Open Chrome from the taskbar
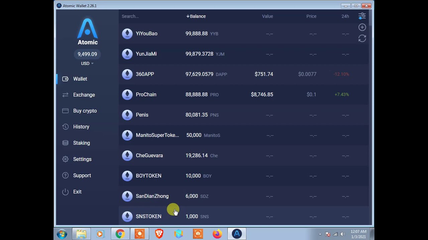The width and height of the screenshot is (428, 240). tap(120, 234)
